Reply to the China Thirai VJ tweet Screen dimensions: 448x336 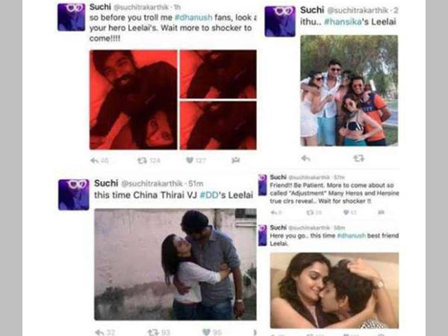100,332
